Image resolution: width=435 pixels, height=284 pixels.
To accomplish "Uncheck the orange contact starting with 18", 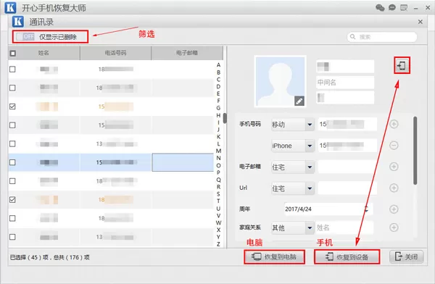I will coord(12,200).
